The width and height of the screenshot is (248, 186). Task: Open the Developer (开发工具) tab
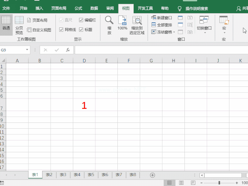coord(145,9)
